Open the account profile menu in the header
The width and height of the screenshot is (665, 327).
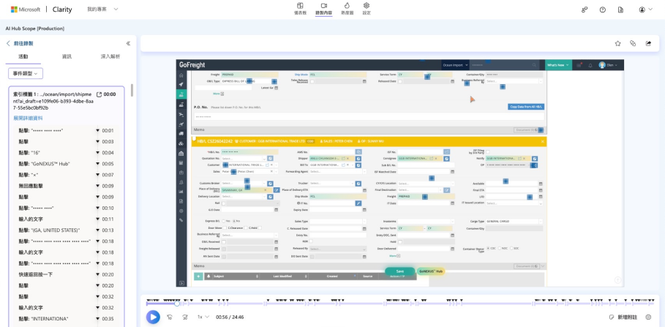click(645, 10)
